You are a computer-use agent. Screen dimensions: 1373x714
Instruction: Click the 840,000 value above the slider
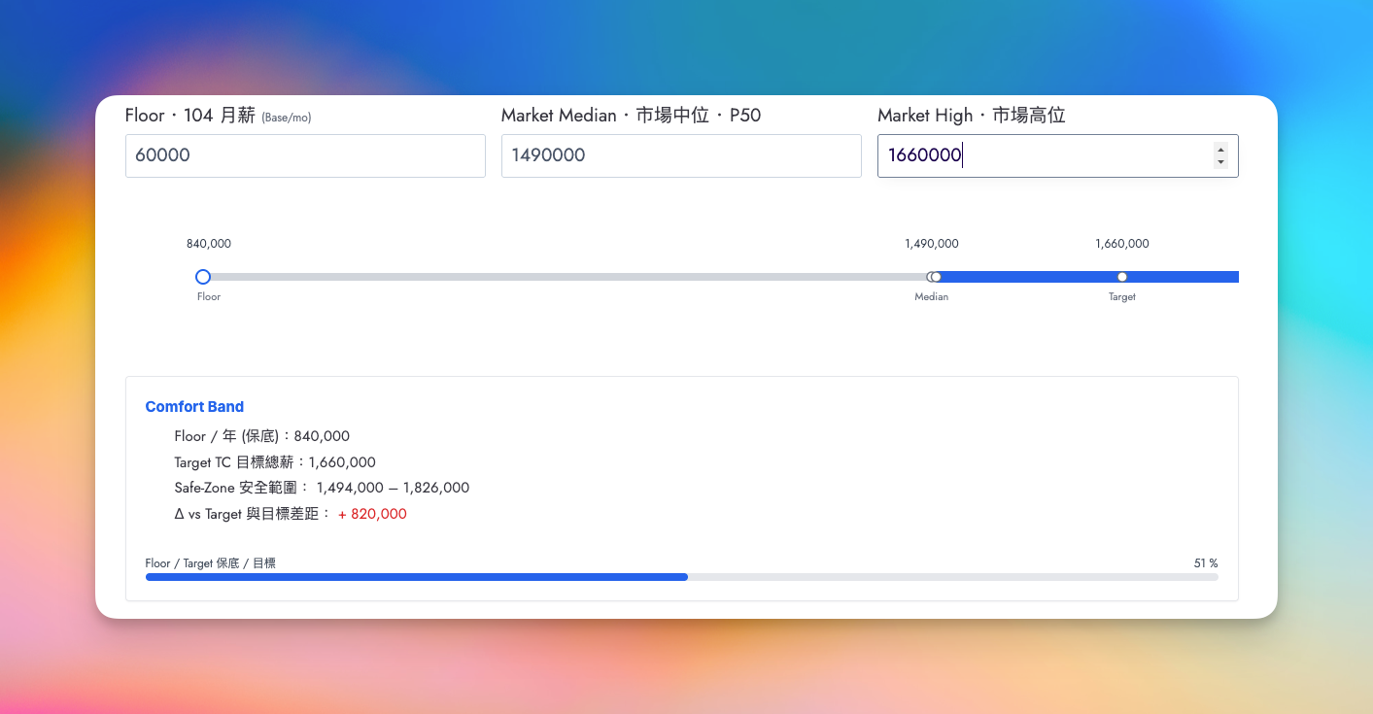click(x=209, y=244)
